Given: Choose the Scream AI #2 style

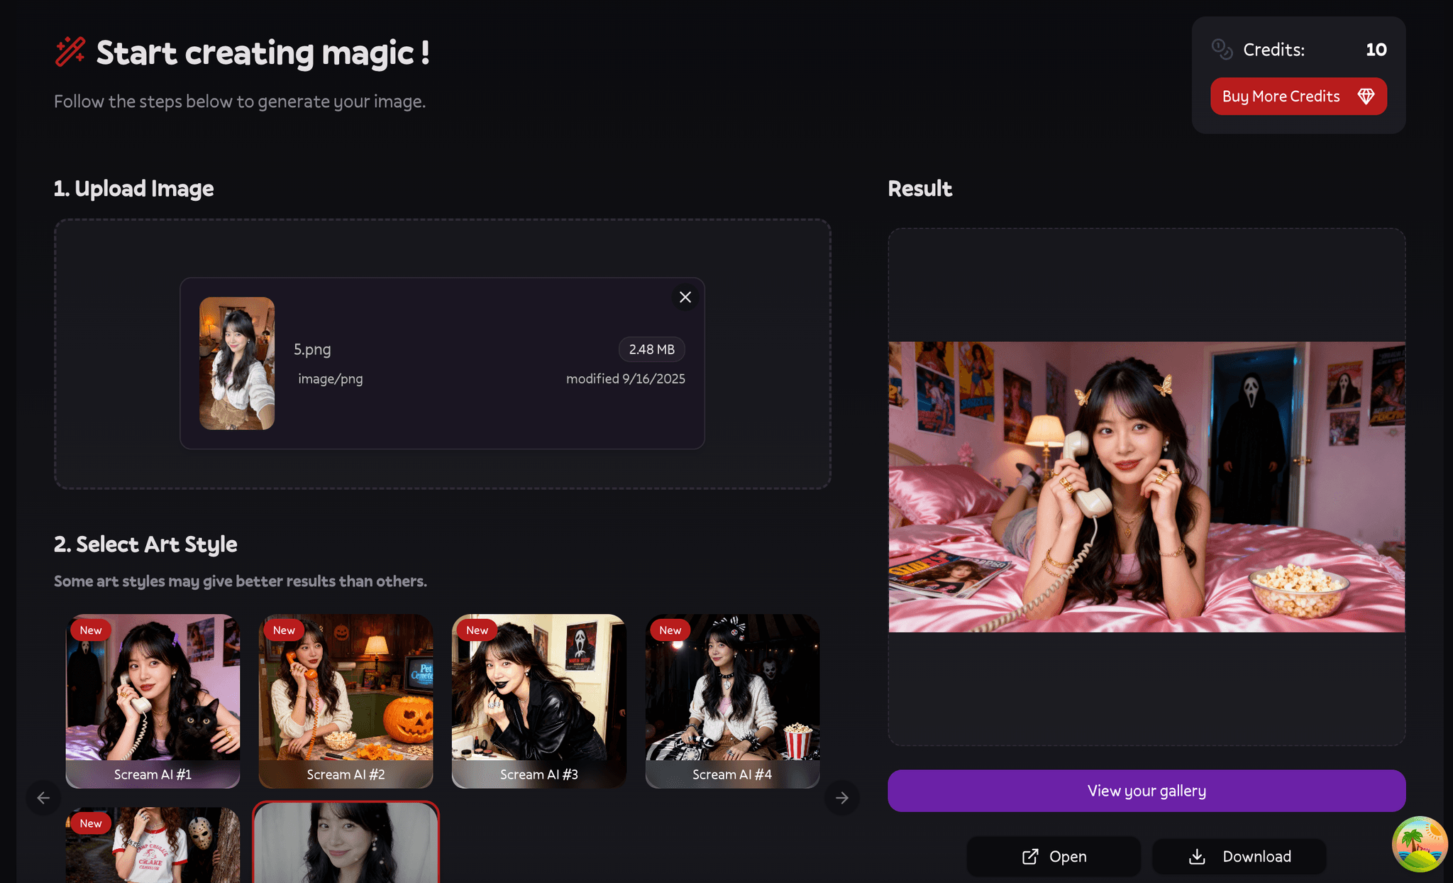Looking at the screenshot, I should 346,701.
